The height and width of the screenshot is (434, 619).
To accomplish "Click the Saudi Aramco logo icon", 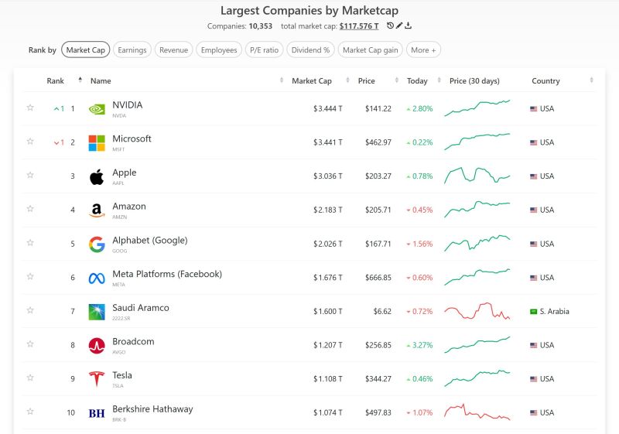I will (x=97, y=311).
